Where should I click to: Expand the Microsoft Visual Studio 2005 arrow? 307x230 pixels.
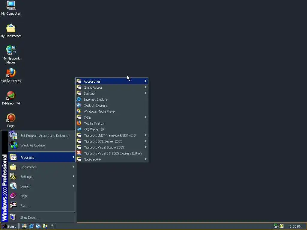[x=146, y=147]
